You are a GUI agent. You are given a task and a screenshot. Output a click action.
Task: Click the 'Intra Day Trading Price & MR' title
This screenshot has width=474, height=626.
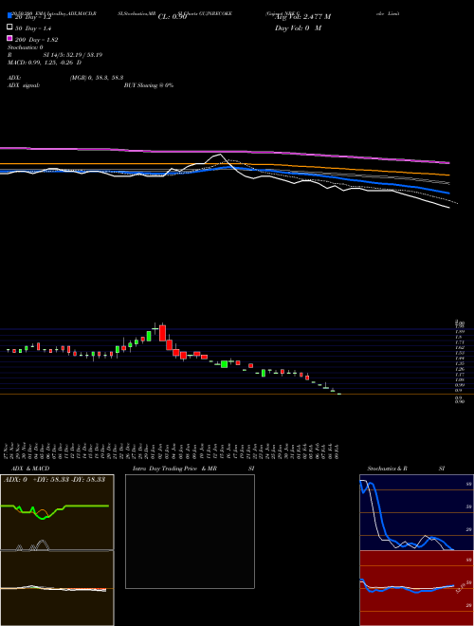point(174,469)
